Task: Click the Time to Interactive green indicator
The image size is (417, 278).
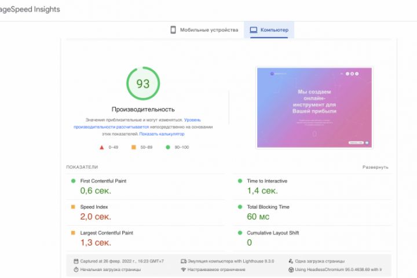Action: (240, 181)
